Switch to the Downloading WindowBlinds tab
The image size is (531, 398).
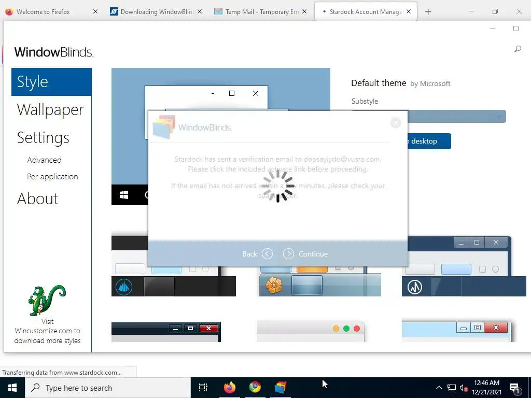point(152,11)
